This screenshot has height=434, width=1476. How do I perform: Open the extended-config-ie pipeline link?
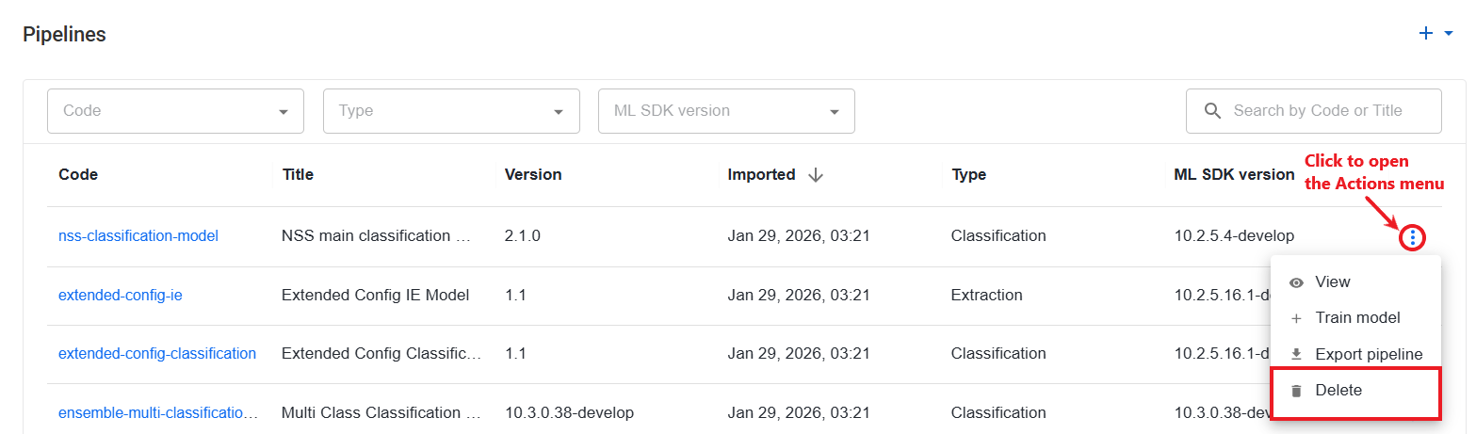(x=121, y=295)
